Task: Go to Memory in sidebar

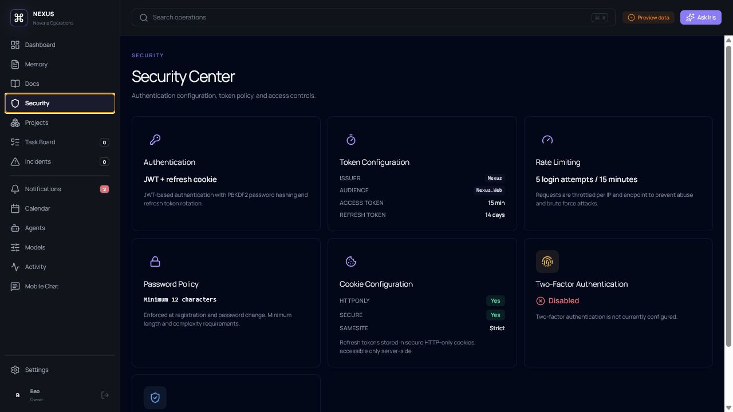Action: [60, 64]
